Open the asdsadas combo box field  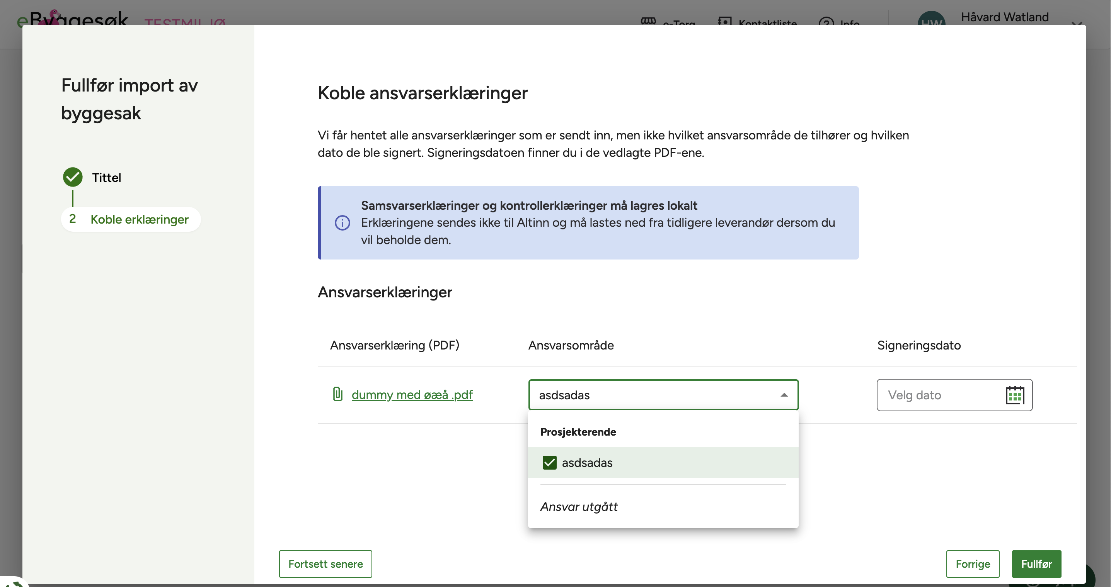(x=647, y=395)
